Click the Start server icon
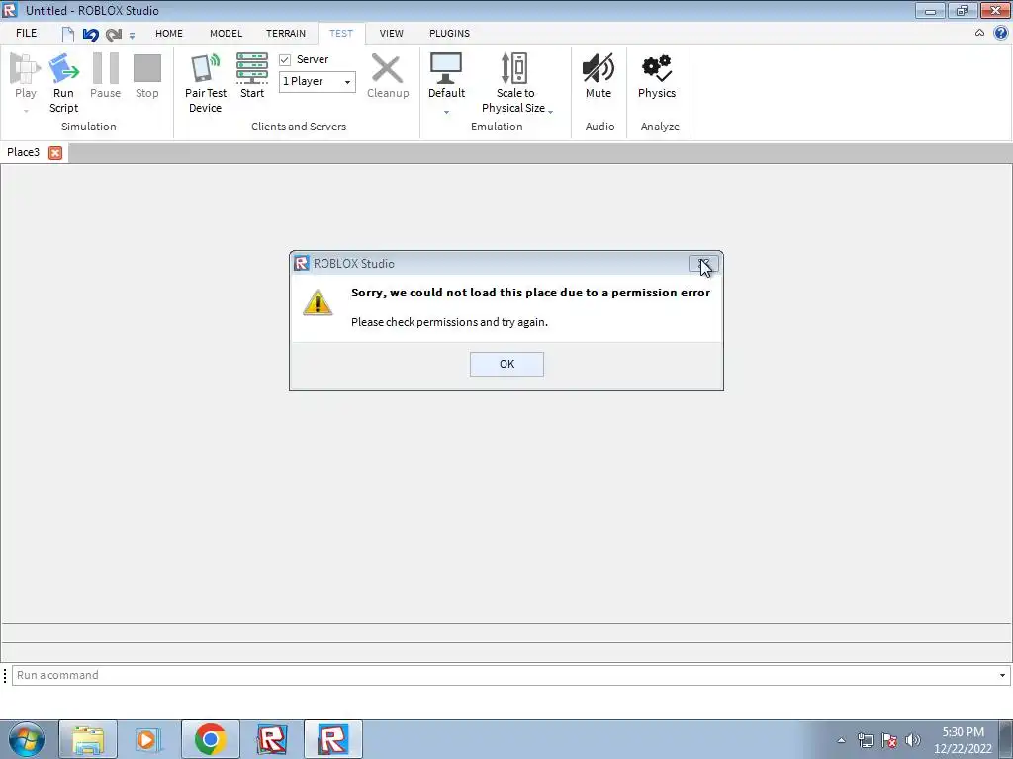This screenshot has height=759, width=1013. click(252, 68)
